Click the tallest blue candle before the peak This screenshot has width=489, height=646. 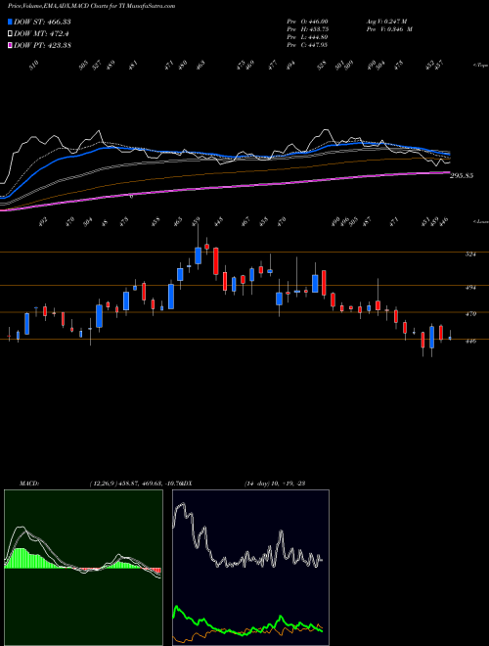[x=171, y=297]
